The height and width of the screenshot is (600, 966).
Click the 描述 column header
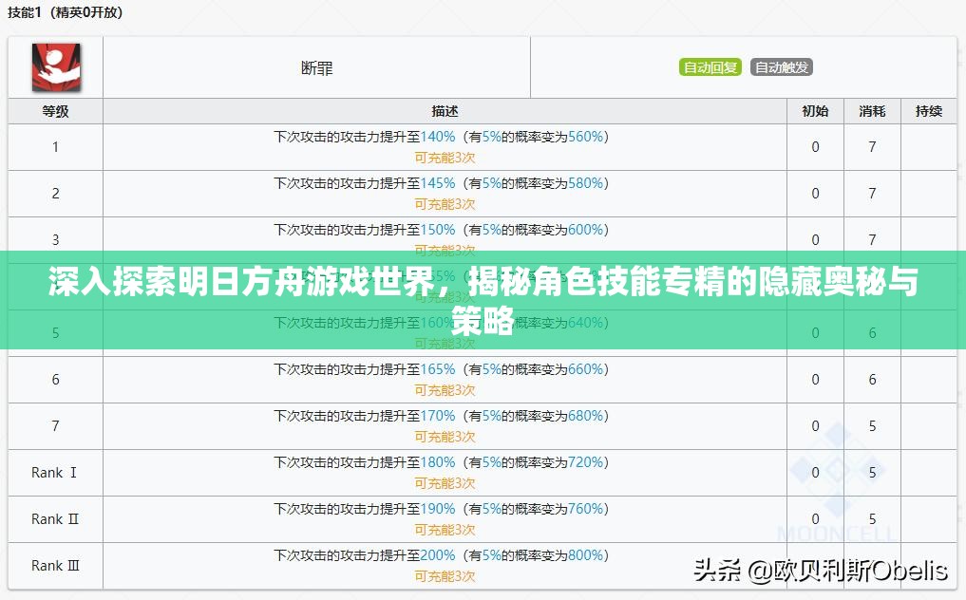click(443, 111)
